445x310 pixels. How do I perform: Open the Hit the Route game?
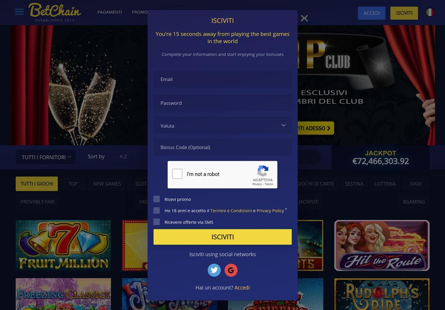click(x=382, y=245)
